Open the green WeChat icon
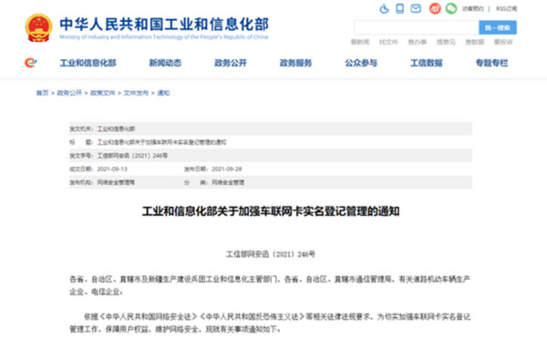This screenshot has height=338, width=547. point(450,8)
